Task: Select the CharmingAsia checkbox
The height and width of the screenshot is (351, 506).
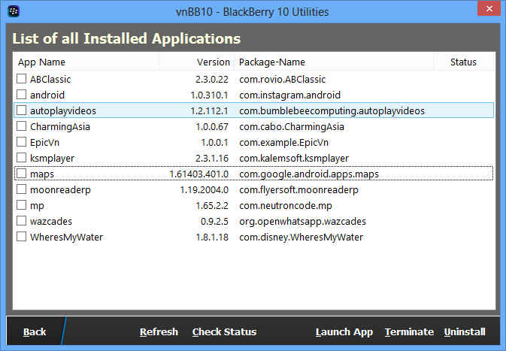Action: click(21, 126)
